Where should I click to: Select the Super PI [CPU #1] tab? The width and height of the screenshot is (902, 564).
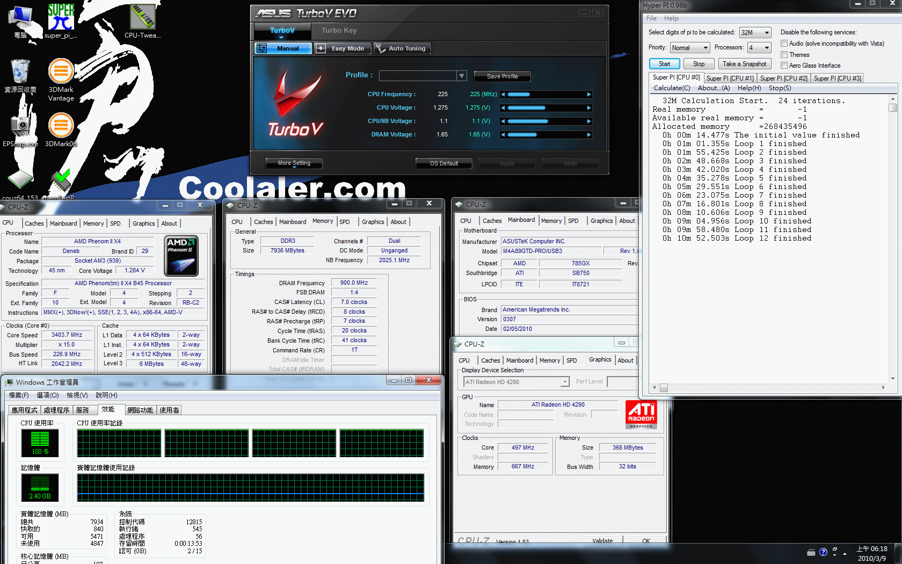tap(730, 78)
